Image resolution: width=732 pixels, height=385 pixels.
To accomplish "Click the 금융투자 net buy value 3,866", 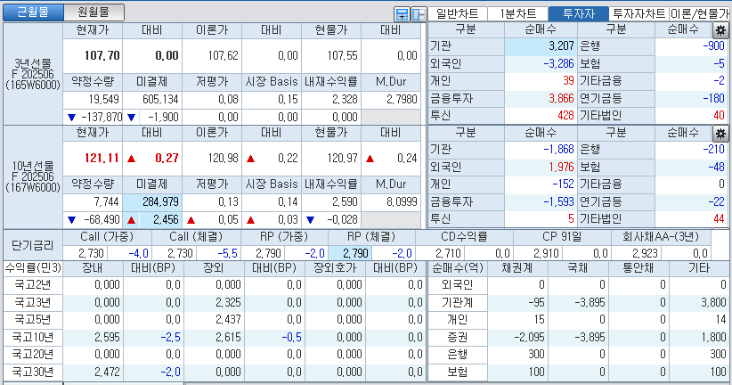I will click(x=561, y=98).
